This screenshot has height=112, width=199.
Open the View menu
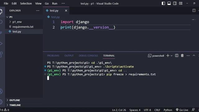click(x=38, y=3)
